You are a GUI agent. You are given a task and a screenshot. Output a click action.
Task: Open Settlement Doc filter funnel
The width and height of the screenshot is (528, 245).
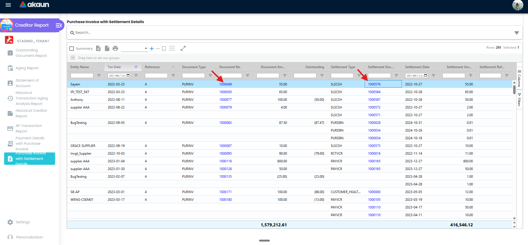point(396,76)
